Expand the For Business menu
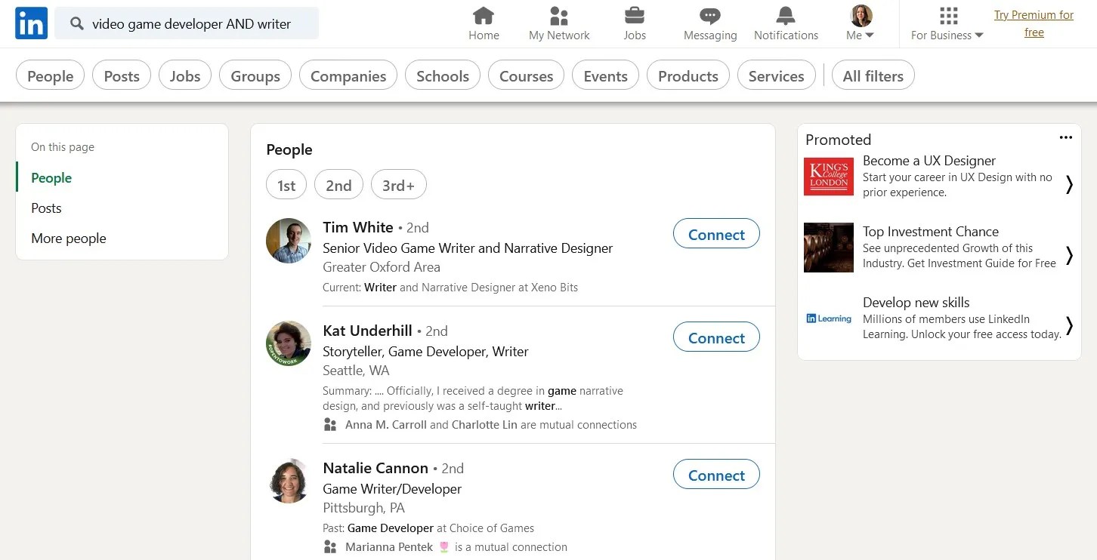 coord(947,34)
